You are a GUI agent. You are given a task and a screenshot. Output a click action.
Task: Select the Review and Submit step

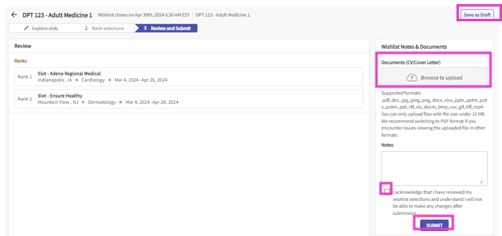167,28
